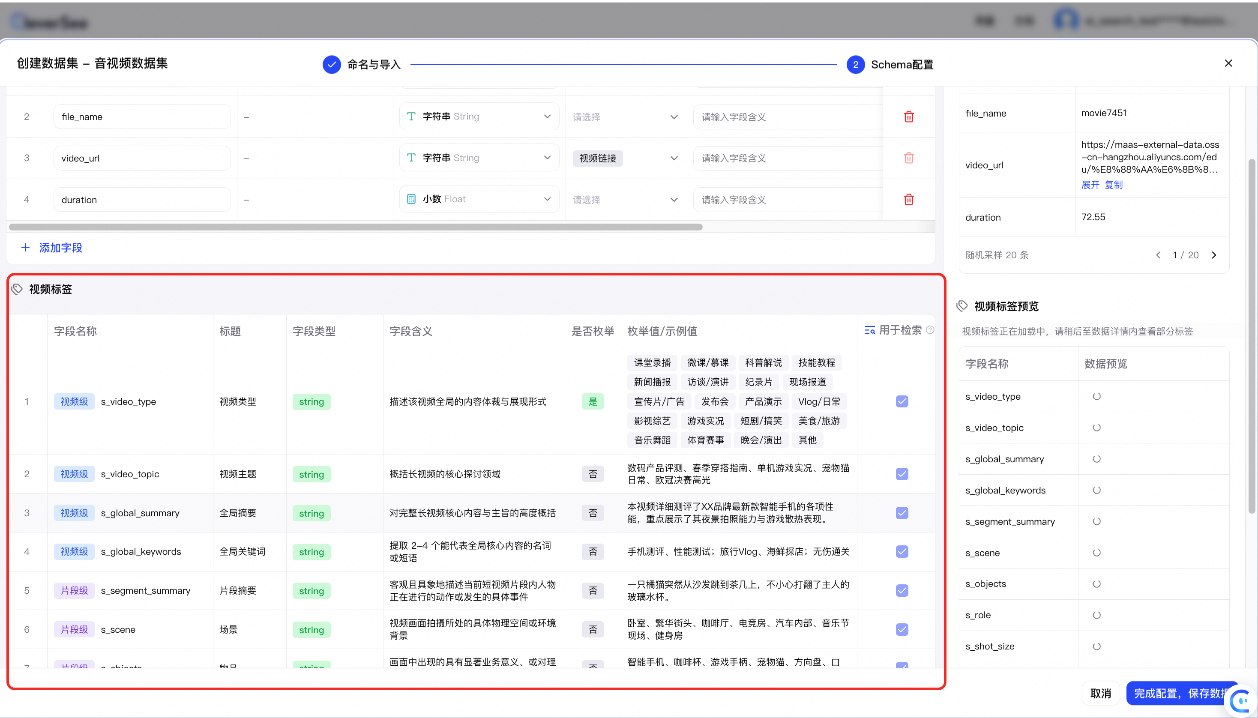Click step 2 circle for Schema配置
Image resolution: width=1258 pixels, height=718 pixels.
(x=856, y=65)
